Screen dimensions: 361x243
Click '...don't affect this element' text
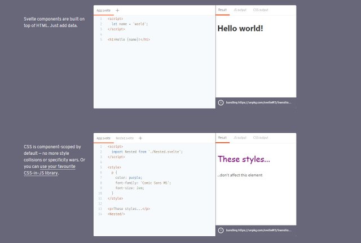(240, 175)
